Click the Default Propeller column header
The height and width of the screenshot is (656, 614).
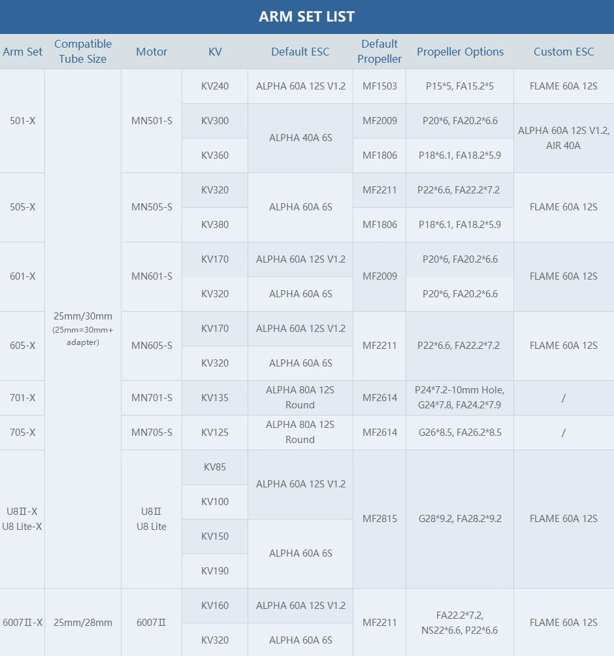380,52
